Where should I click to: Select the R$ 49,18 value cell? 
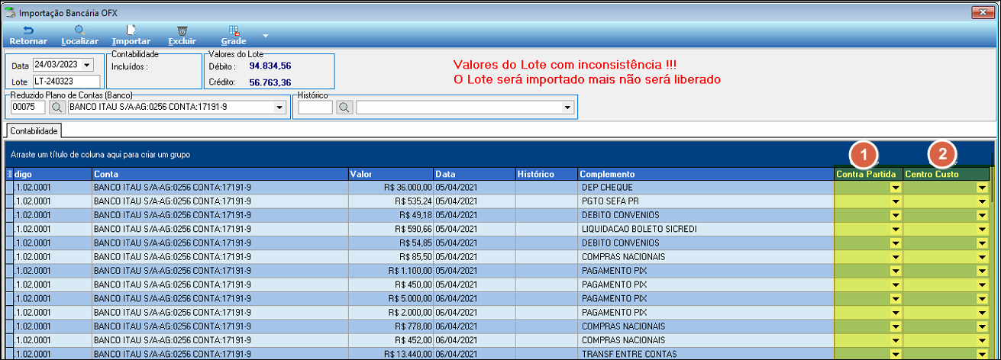pos(390,215)
